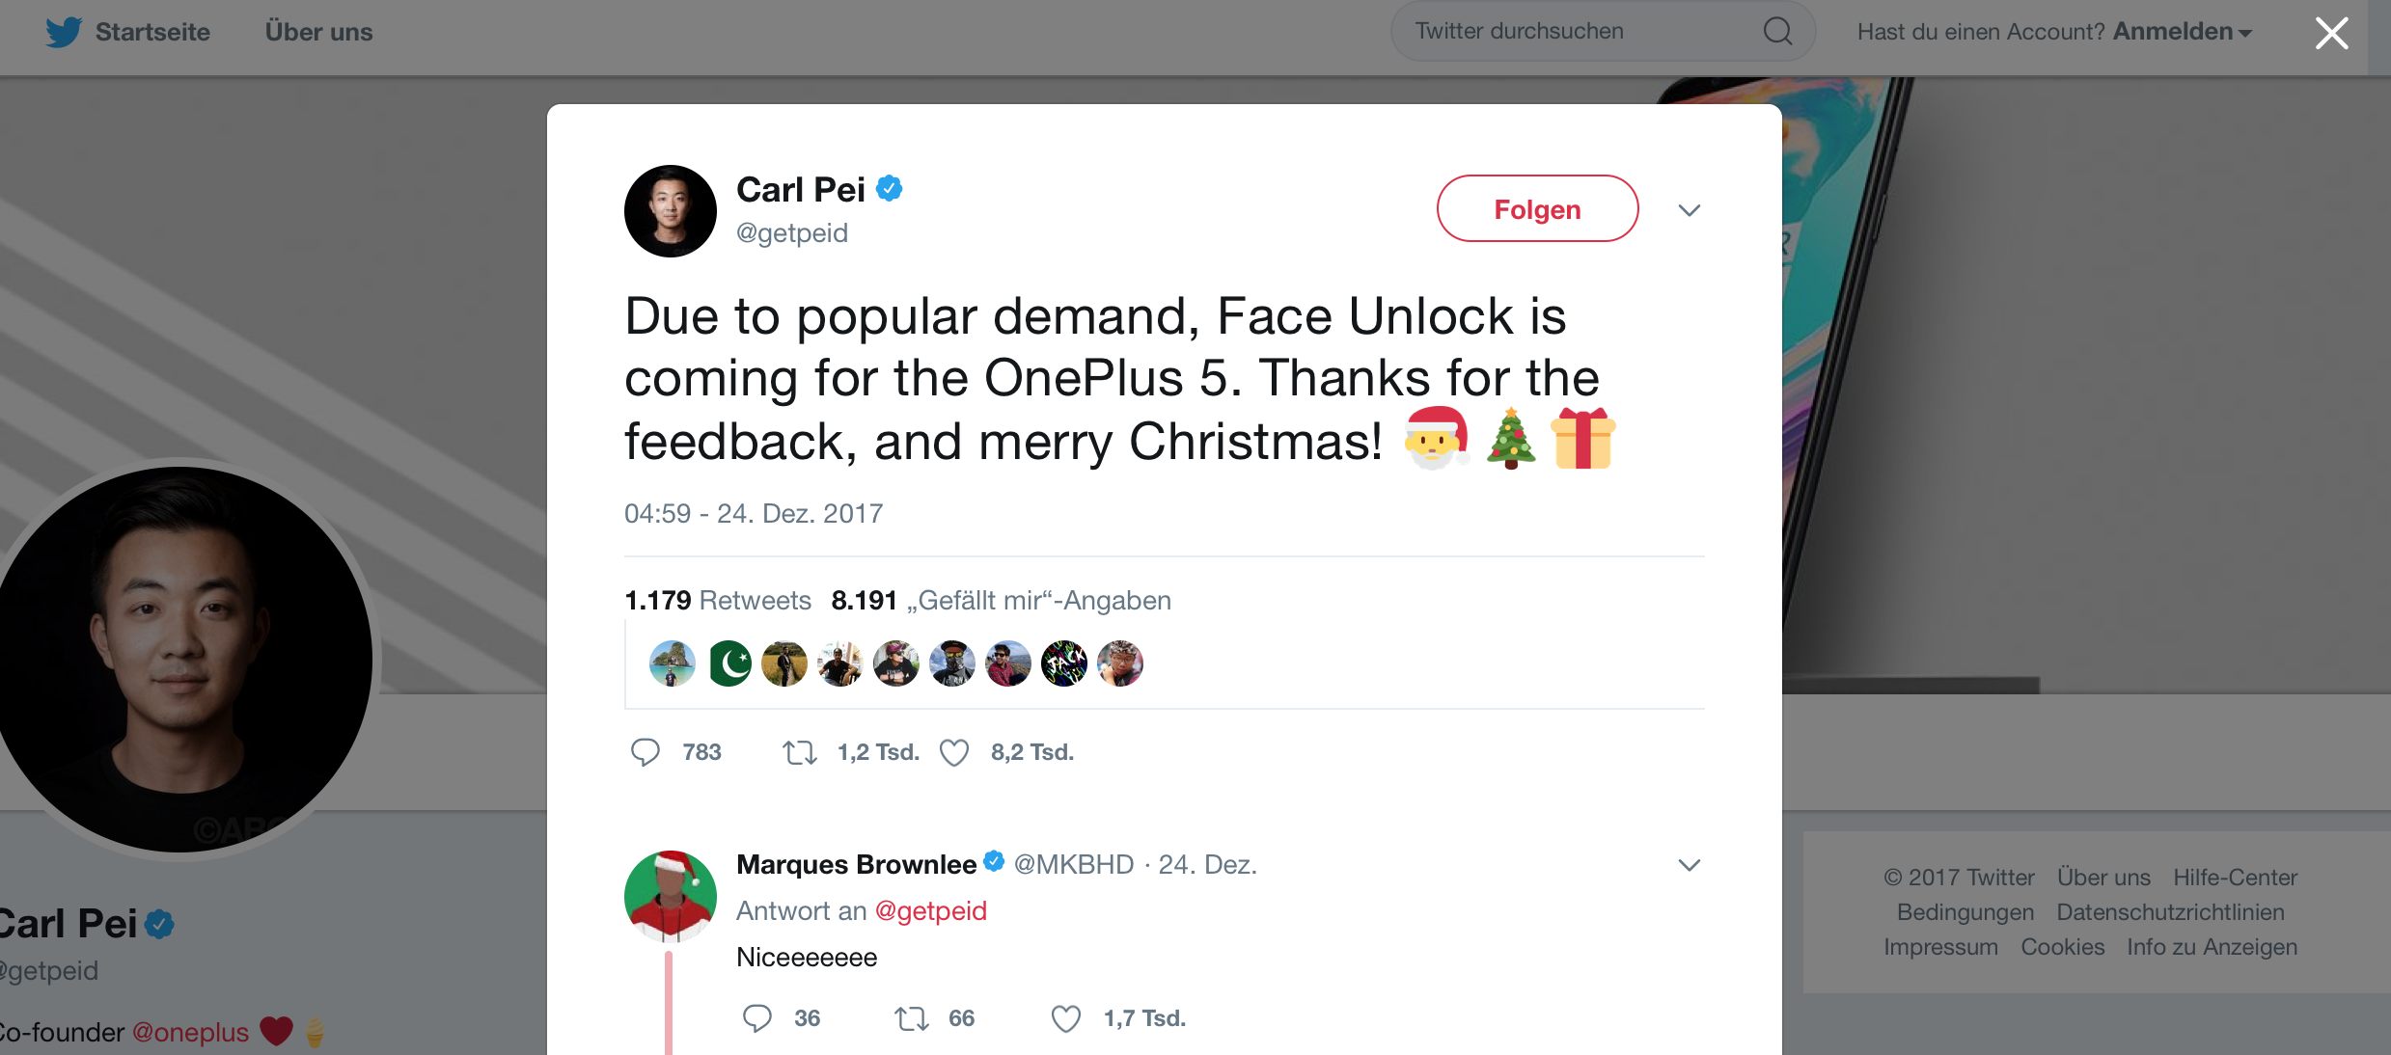Open Über uns in the top navigation
Screen dimensions: 2391x1055
pyautogui.click(x=318, y=32)
